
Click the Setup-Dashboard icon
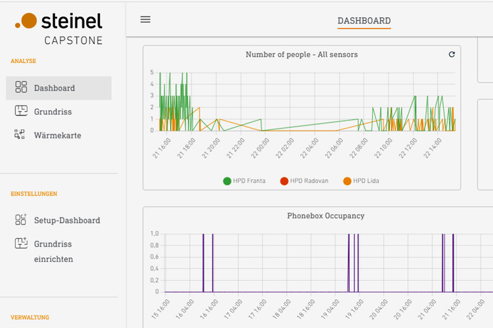21,220
